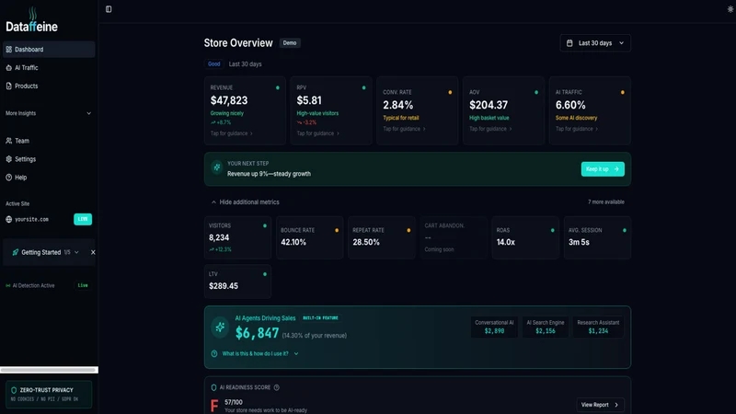Open AI Traffic card Tap for guidance

pyautogui.click(x=577, y=129)
